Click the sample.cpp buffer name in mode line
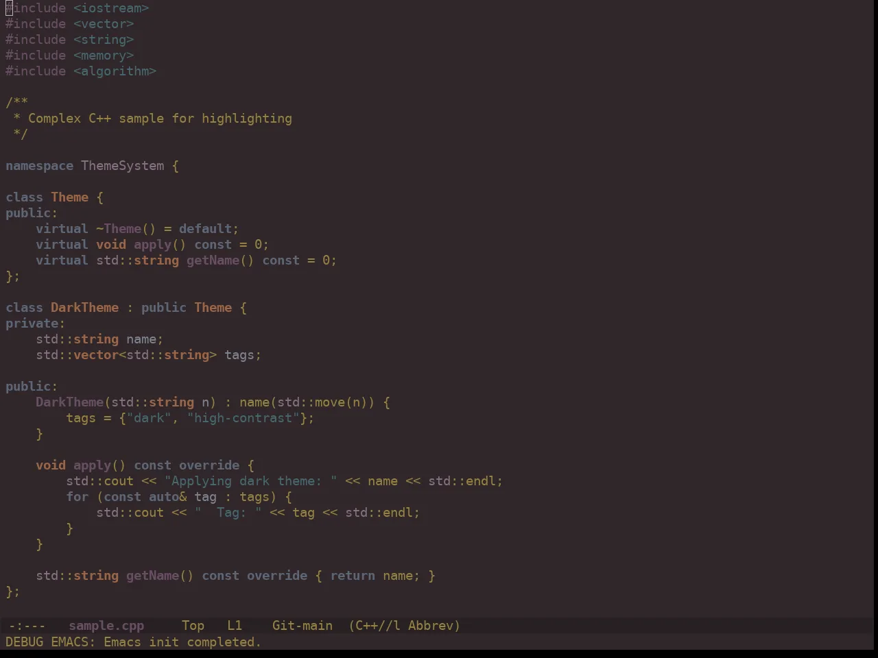 click(x=106, y=626)
